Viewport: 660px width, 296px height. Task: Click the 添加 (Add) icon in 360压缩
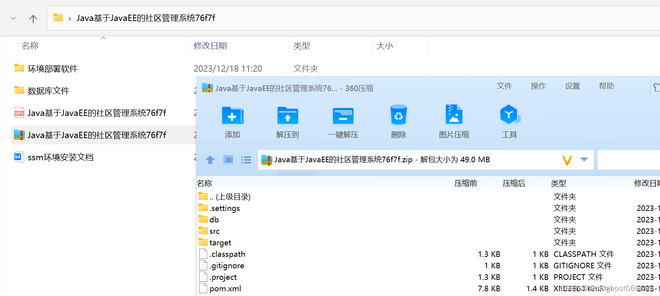click(232, 116)
